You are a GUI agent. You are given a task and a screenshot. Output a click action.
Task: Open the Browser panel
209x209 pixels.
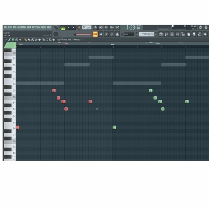click(x=183, y=34)
